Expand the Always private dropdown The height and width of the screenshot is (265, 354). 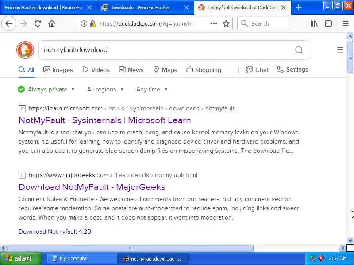tap(46, 90)
